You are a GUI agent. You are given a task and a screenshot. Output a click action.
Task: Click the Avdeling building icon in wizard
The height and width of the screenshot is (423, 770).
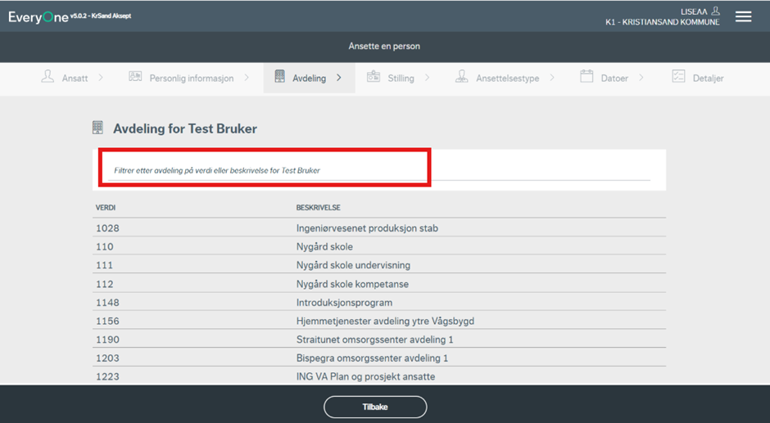[279, 78]
